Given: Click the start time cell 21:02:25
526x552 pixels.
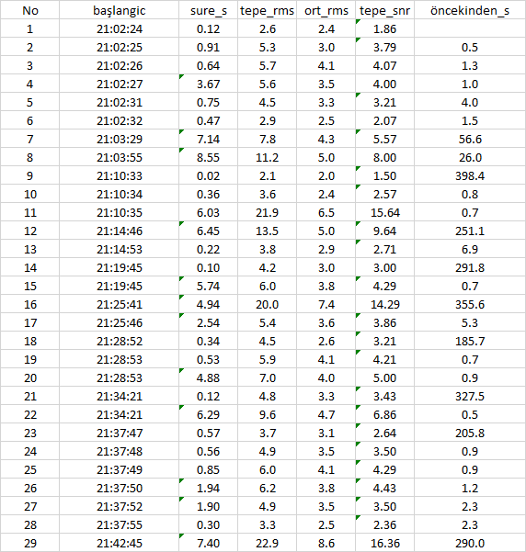Looking at the screenshot, I should click(120, 47).
